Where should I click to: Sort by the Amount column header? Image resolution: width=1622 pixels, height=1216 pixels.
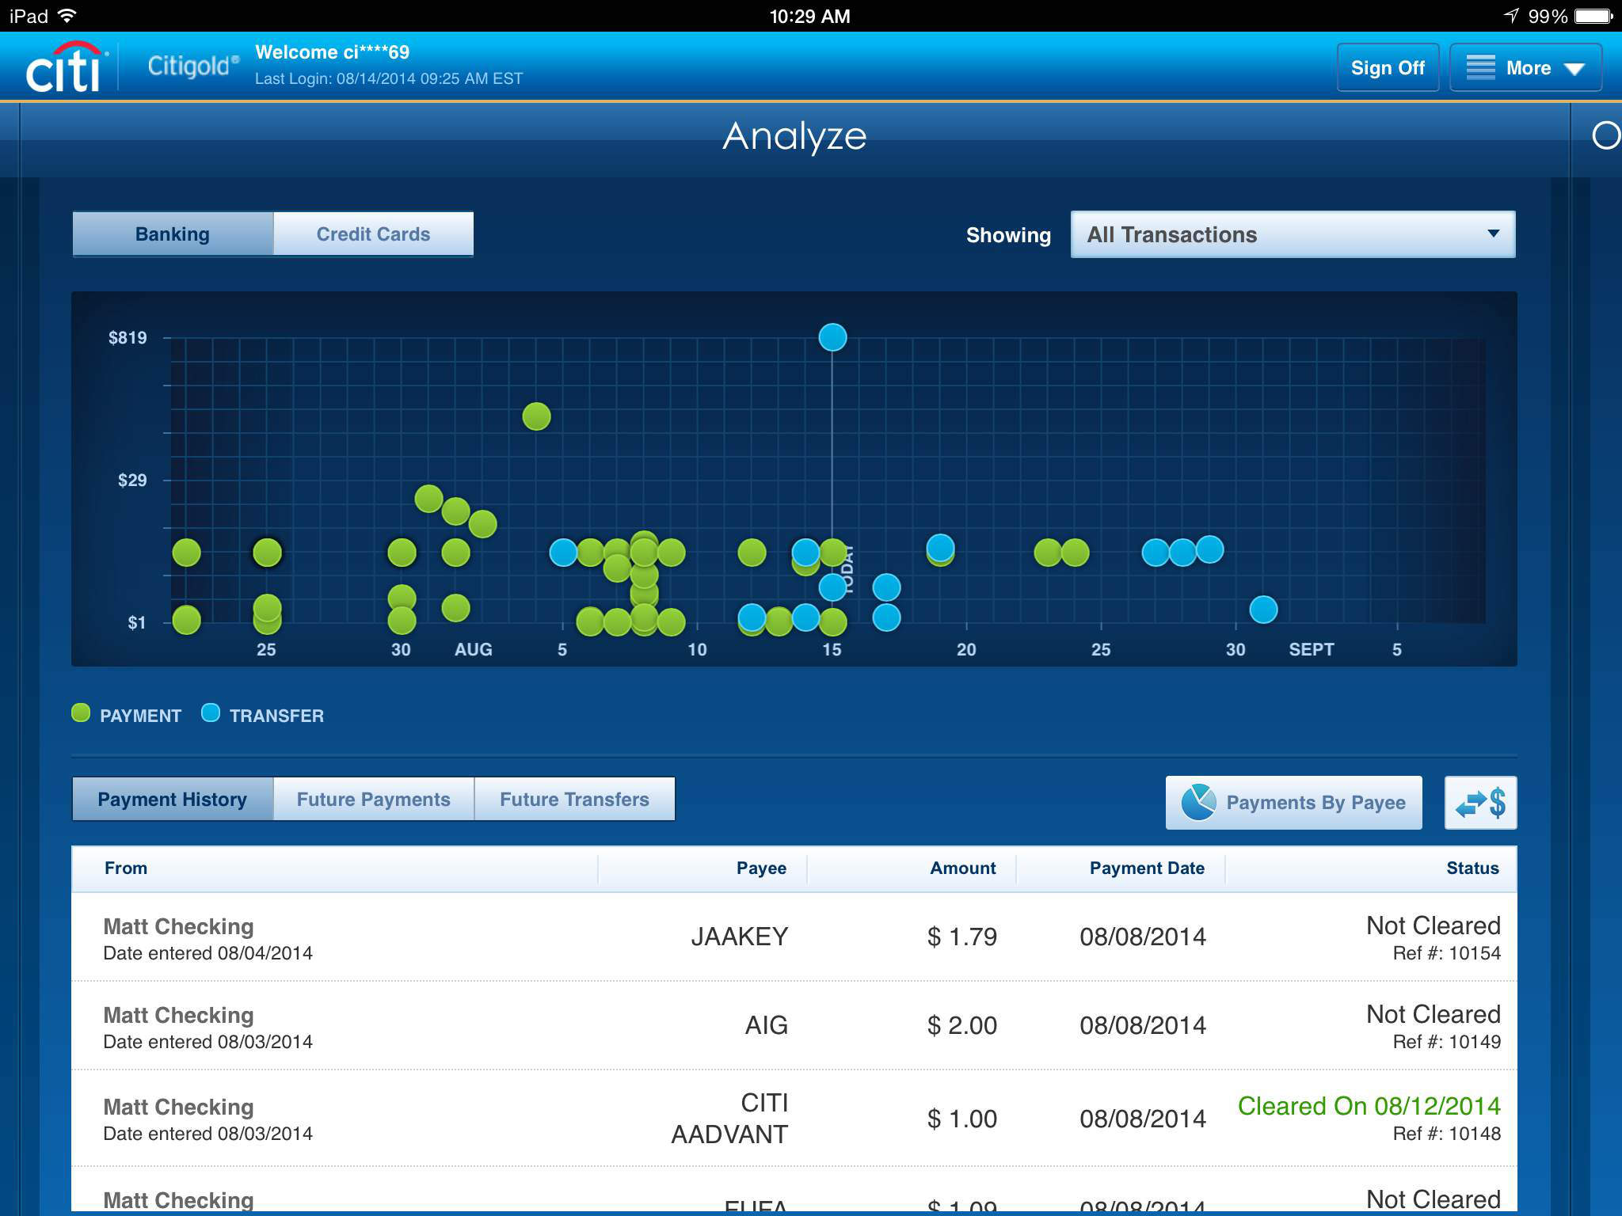click(x=963, y=868)
